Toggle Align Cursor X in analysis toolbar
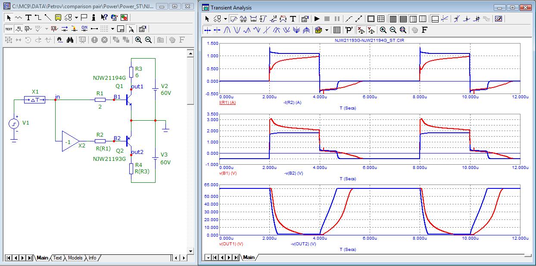 (x=361, y=30)
